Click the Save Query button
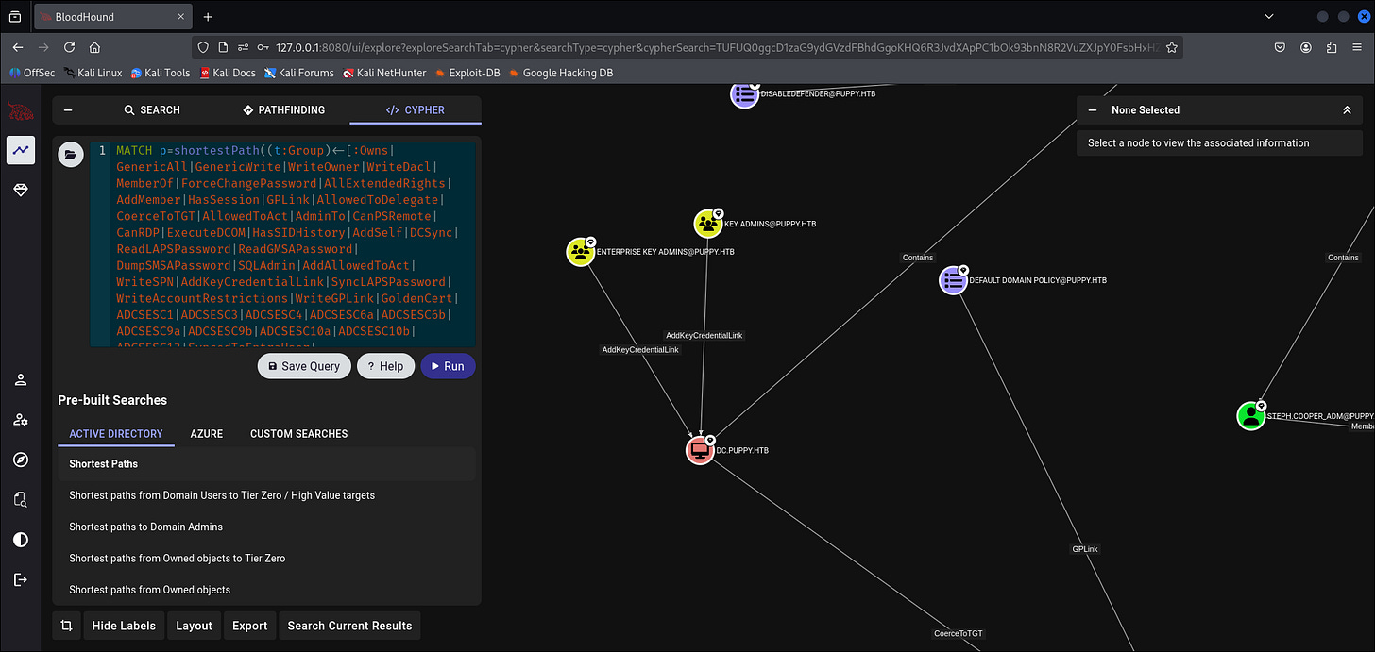This screenshot has height=652, width=1375. point(304,366)
